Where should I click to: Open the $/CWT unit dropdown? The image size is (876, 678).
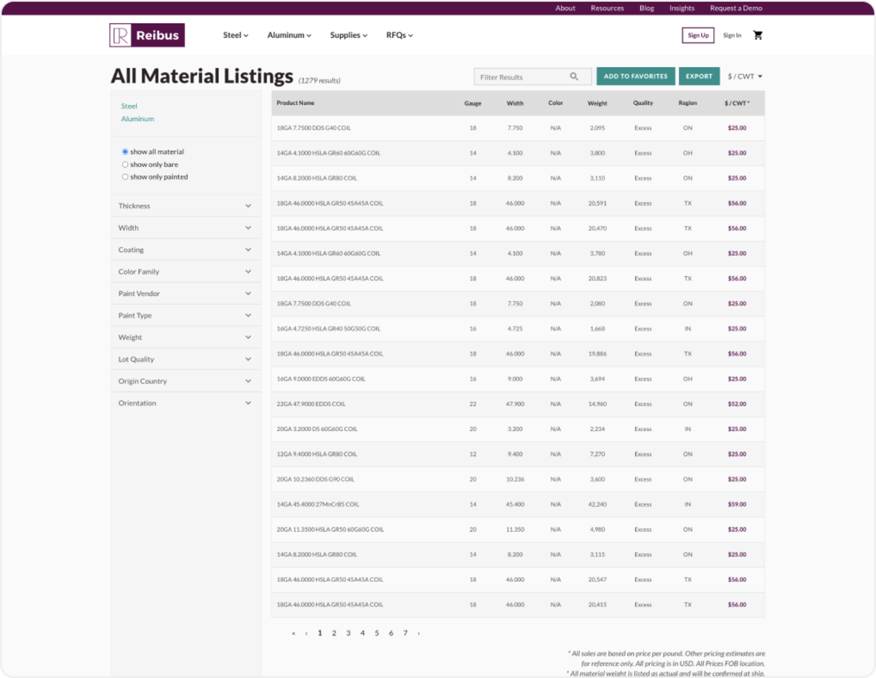tap(745, 77)
